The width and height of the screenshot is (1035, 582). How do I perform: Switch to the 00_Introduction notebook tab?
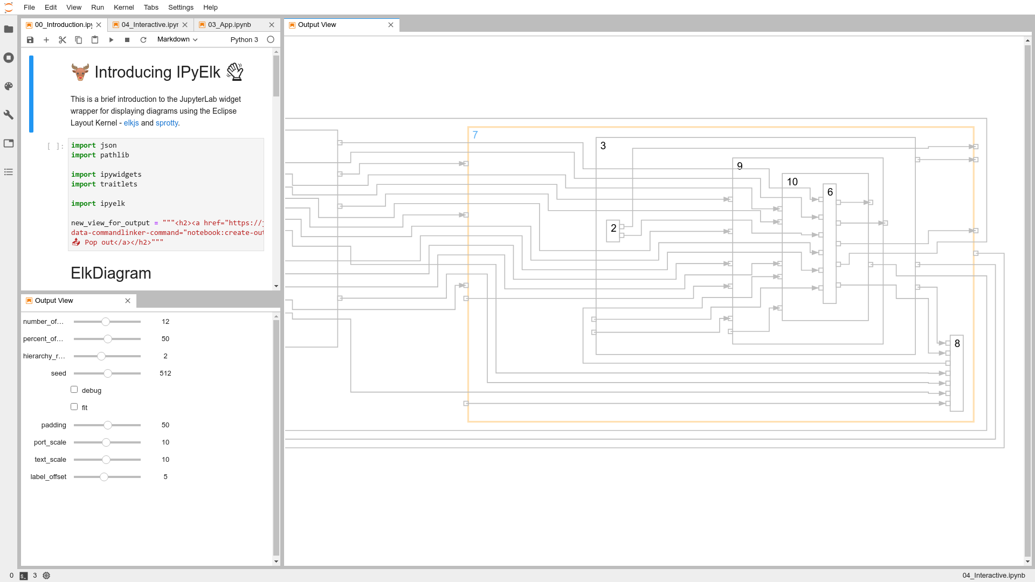coord(63,25)
